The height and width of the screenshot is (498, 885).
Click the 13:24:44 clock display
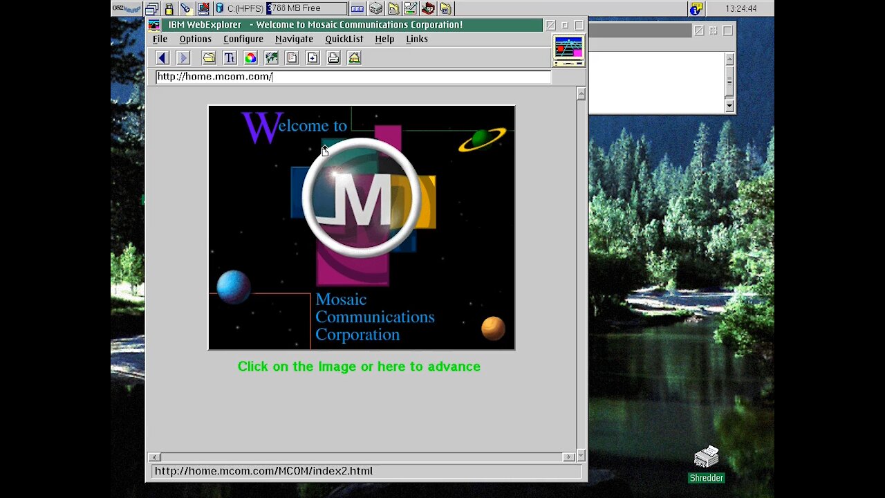tap(741, 9)
